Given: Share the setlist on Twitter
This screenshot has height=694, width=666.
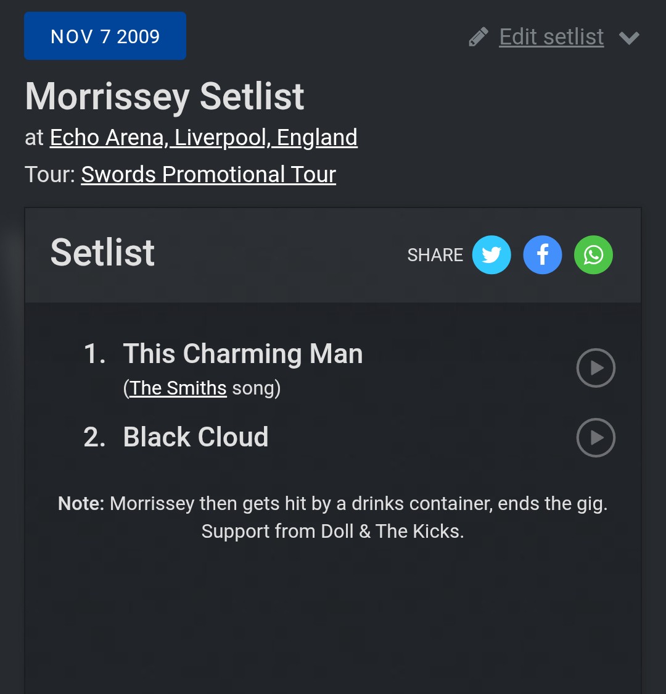Looking at the screenshot, I should [491, 255].
